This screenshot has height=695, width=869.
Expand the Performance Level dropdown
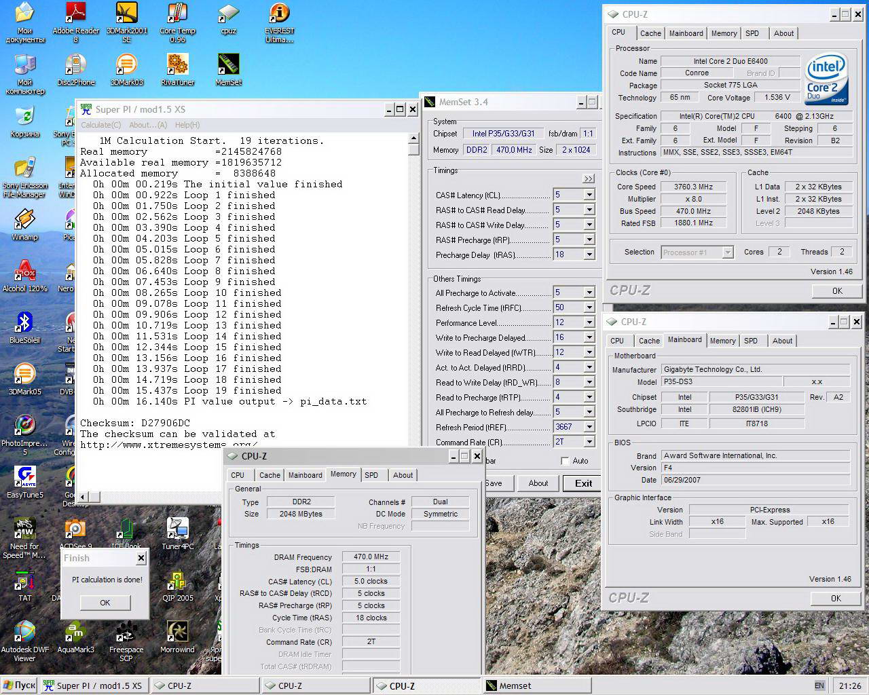pos(589,322)
